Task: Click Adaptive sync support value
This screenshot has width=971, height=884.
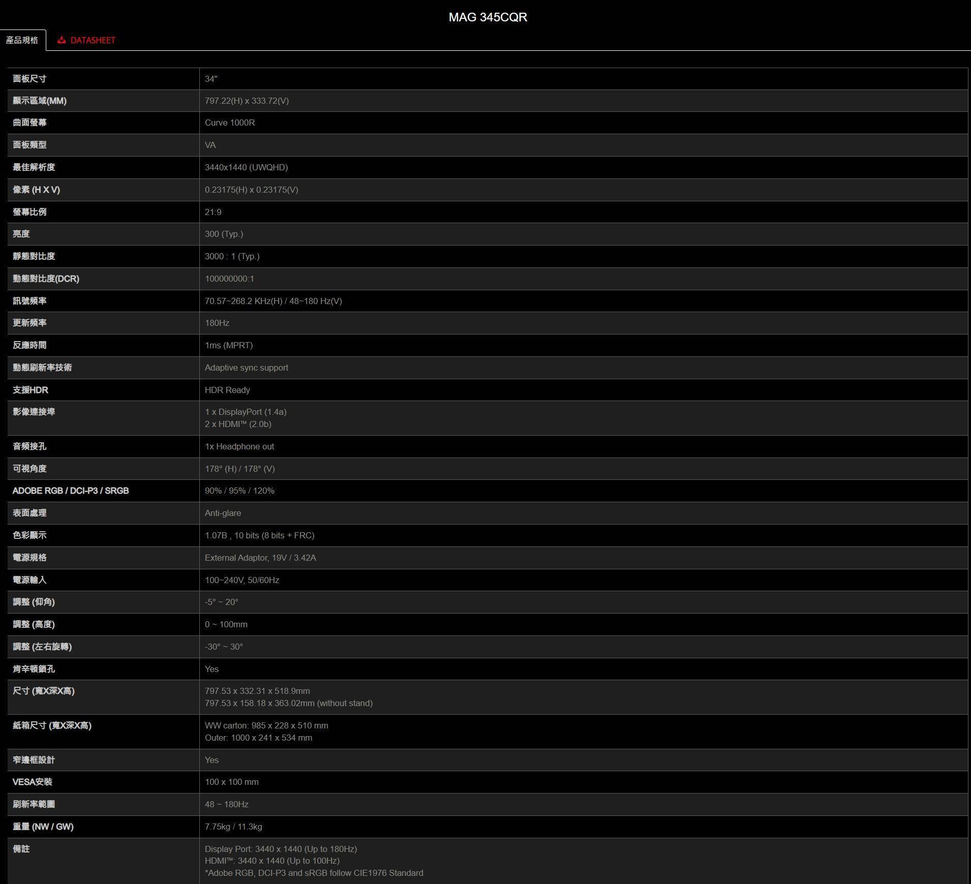Action: 246,368
